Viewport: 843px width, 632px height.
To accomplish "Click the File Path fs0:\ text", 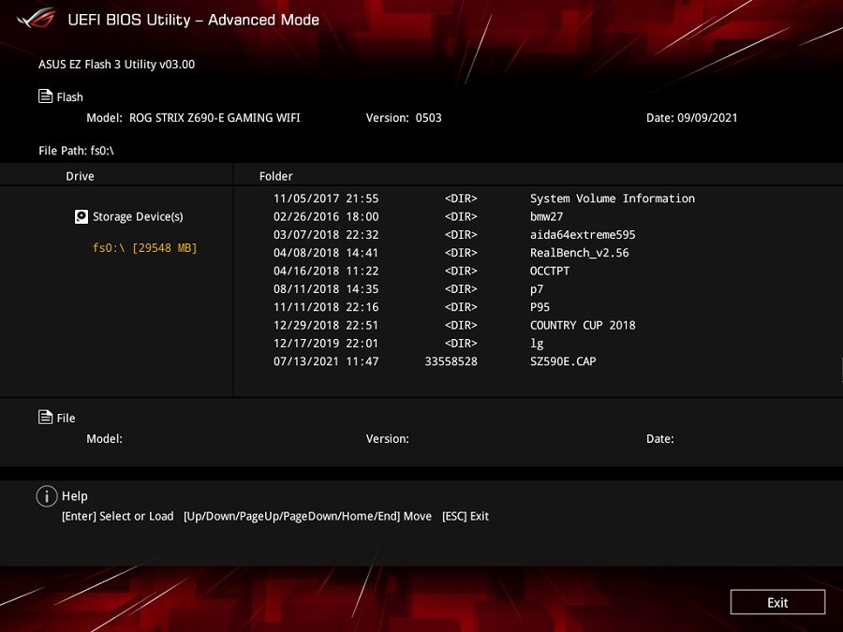I will pyautogui.click(x=76, y=151).
